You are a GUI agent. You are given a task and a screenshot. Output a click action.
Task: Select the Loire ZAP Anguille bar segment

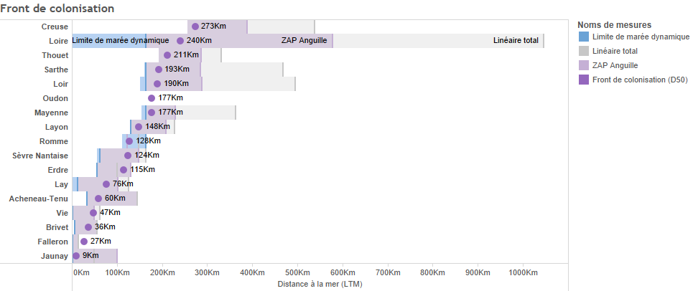tap(240, 41)
